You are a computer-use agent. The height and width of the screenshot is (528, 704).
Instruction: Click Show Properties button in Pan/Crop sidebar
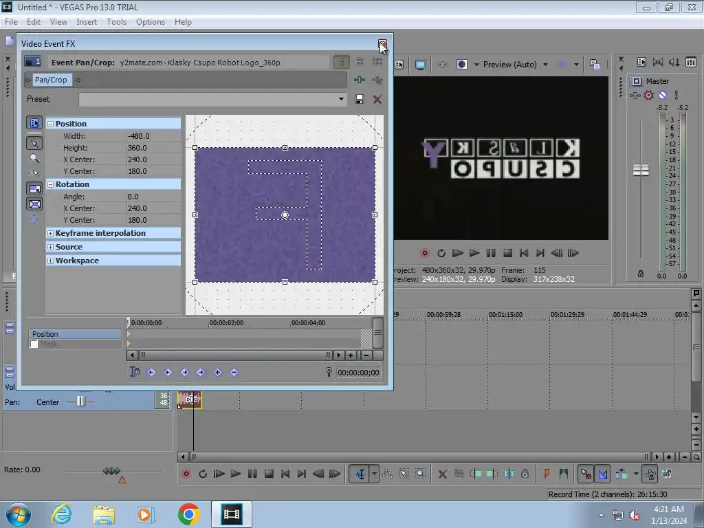coord(34,122)
